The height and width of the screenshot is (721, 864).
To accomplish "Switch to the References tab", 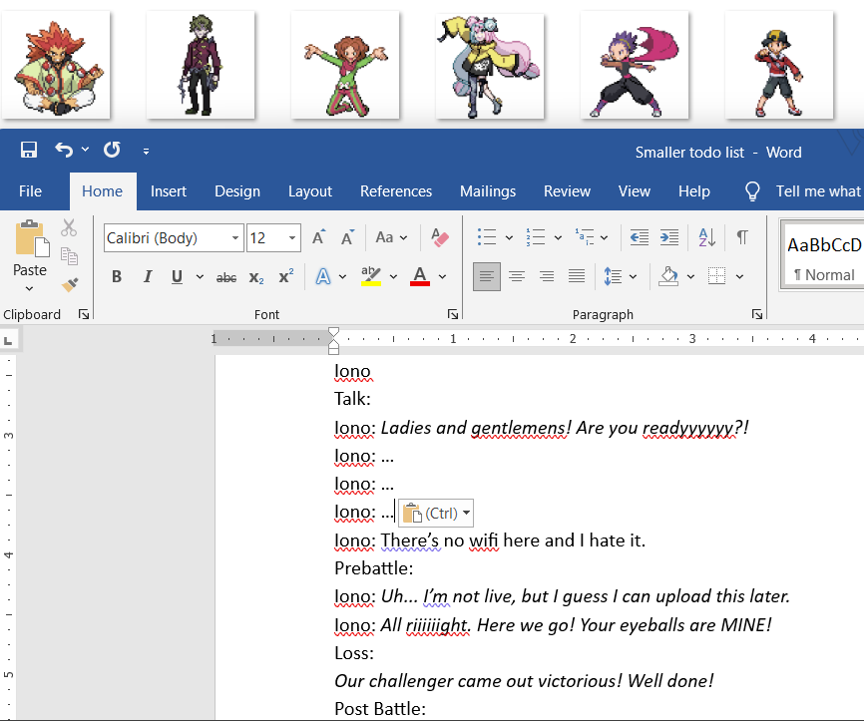I will pos(396,191).
